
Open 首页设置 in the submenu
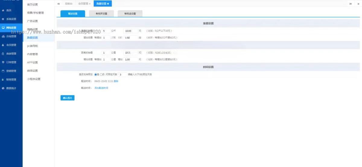point(32,5)
